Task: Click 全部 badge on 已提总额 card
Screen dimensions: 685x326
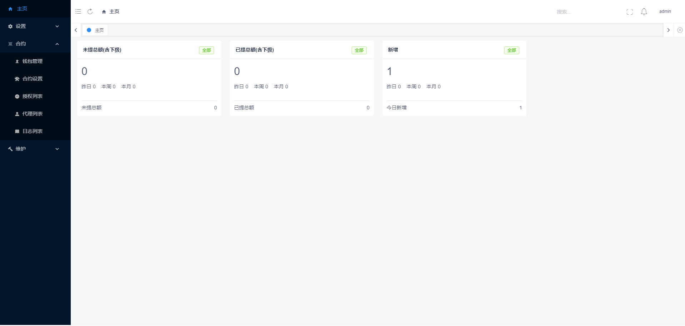Action: coord(359,50)
